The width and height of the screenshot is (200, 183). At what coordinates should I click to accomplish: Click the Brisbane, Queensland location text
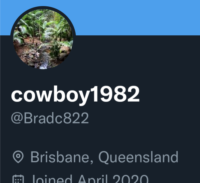(104, 157)
